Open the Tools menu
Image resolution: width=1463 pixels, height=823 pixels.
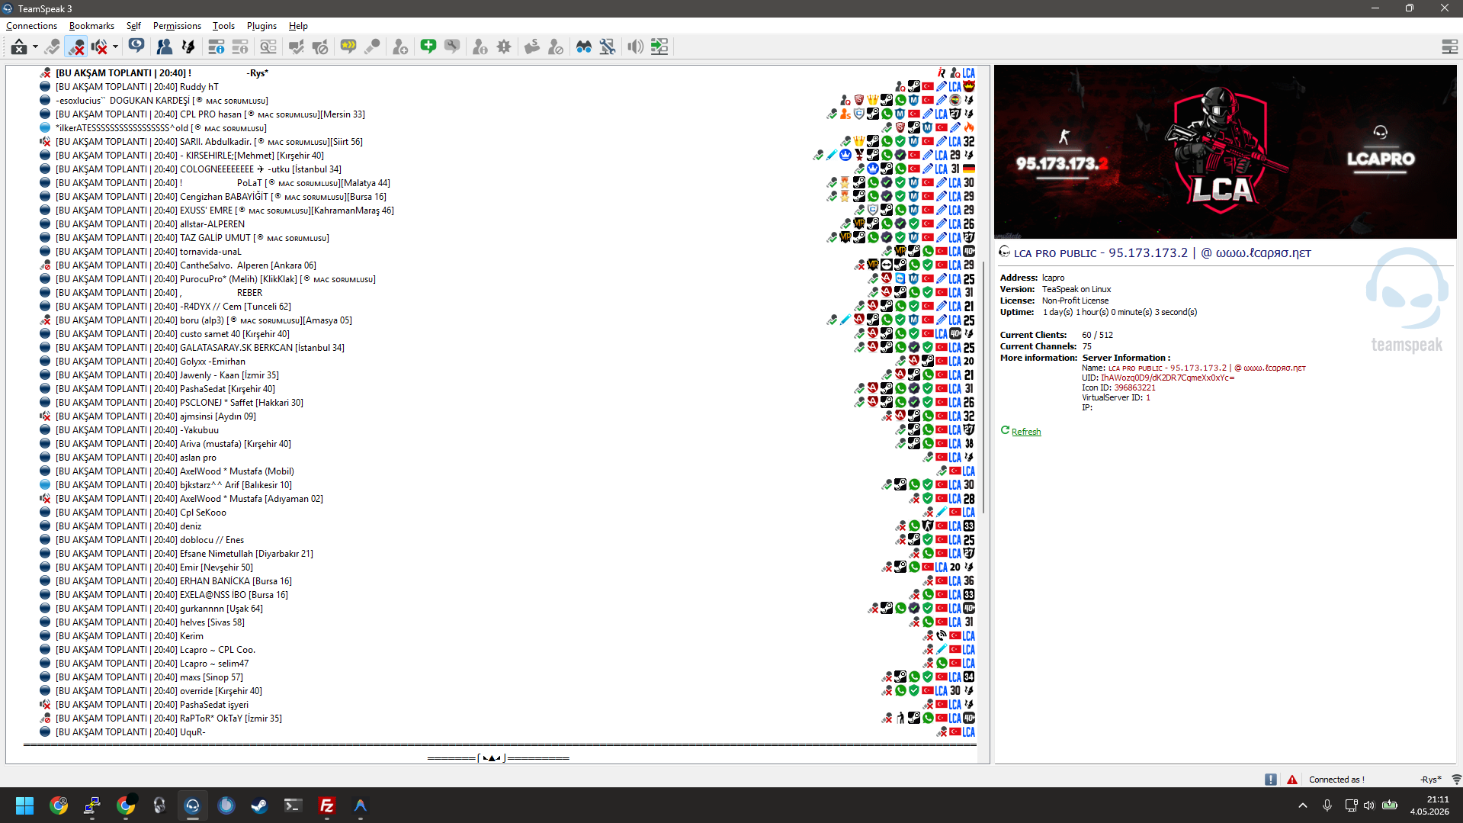[223, 26]
